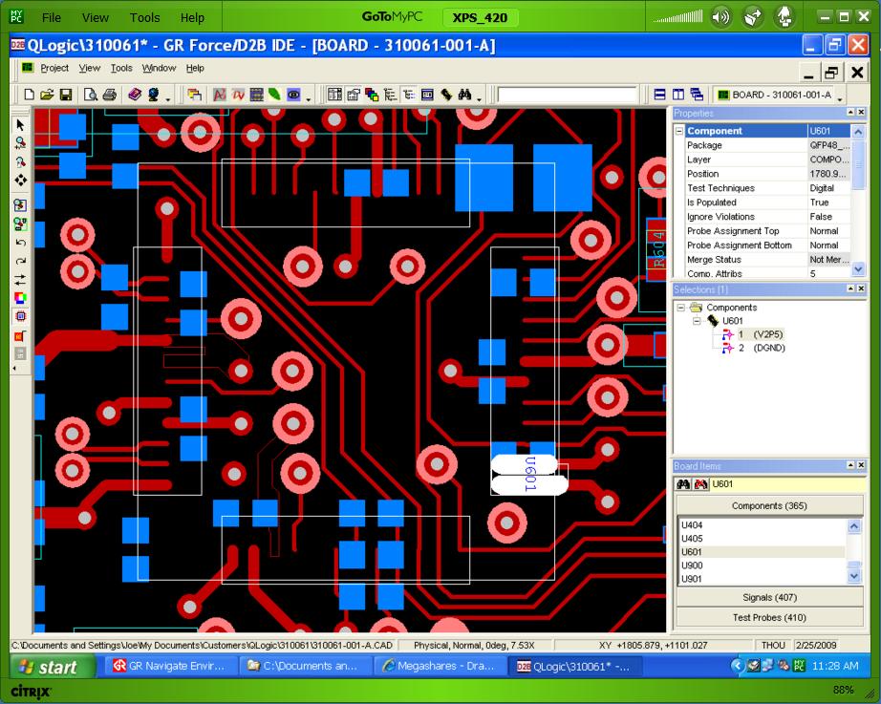Click the open folder icon in the toolbar
The image size is (881, 704).
[x=47, y=95]
